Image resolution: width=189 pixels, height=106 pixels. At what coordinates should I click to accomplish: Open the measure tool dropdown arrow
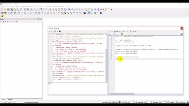coord(104,9)
